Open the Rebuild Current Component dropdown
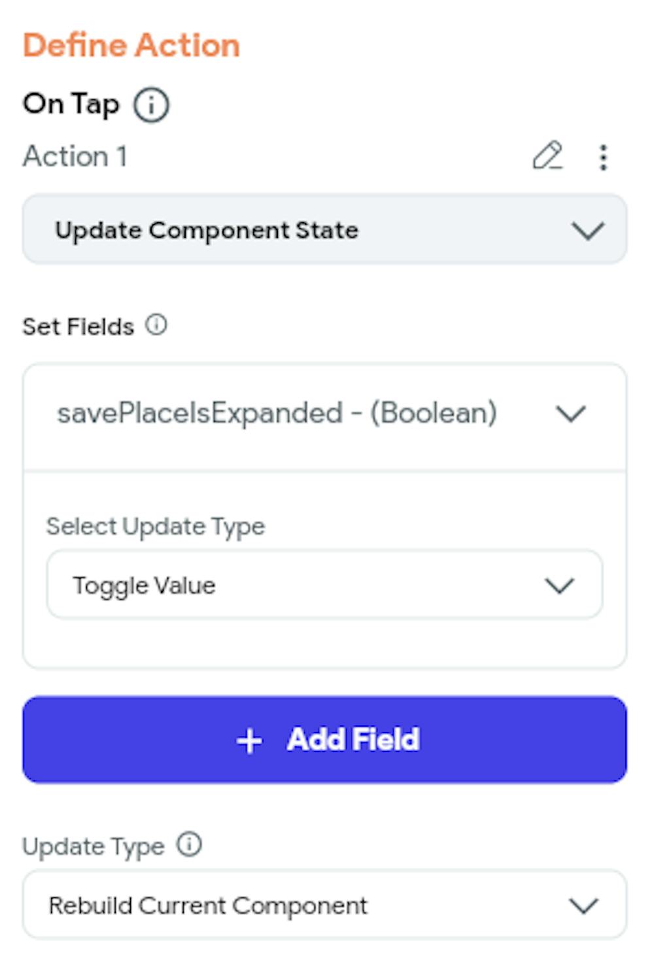The image size is (654, 958). click(324, 905)
